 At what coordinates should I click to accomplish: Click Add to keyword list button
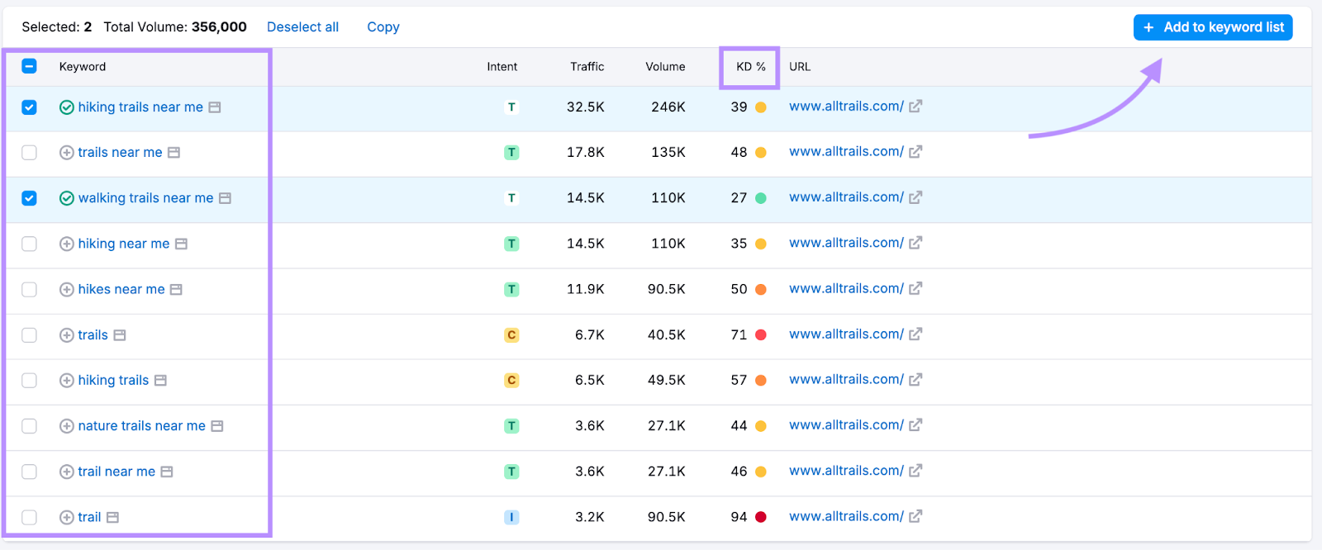pyautogui.click(x=1213, y=27)
